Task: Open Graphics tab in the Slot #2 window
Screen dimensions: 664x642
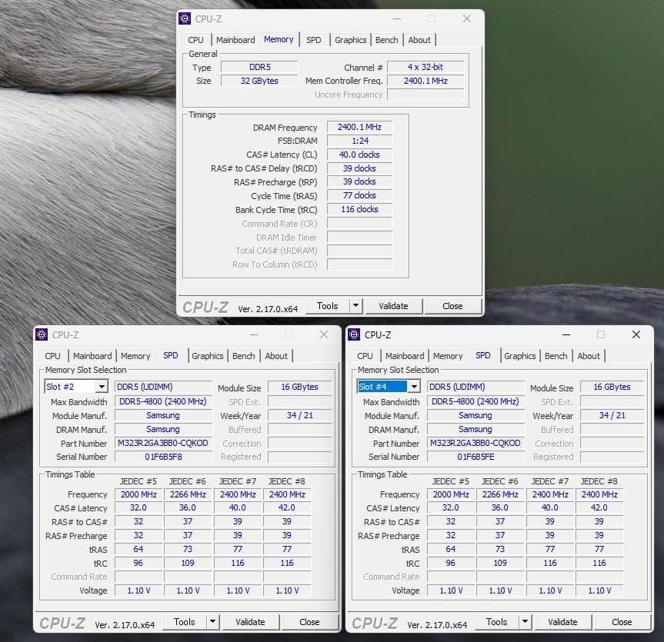Action: pos(208,356)
